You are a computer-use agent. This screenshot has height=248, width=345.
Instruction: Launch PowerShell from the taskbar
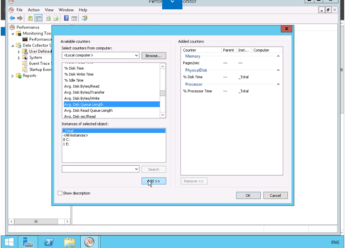[x=49, y=242]
